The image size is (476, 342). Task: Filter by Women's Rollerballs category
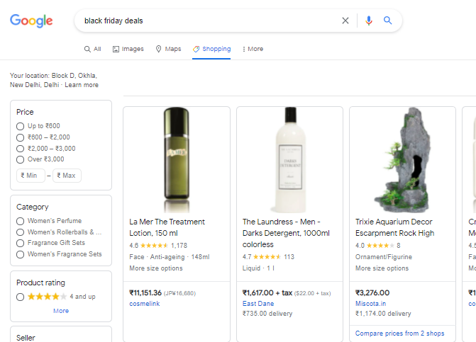(x=59, y=232)
